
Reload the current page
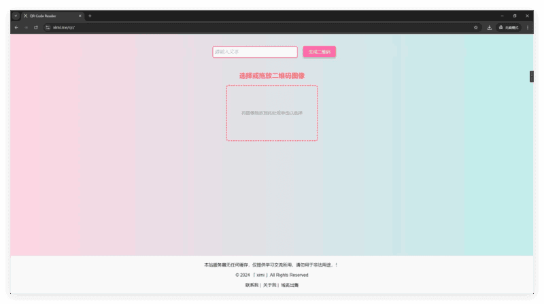[36, 27]
